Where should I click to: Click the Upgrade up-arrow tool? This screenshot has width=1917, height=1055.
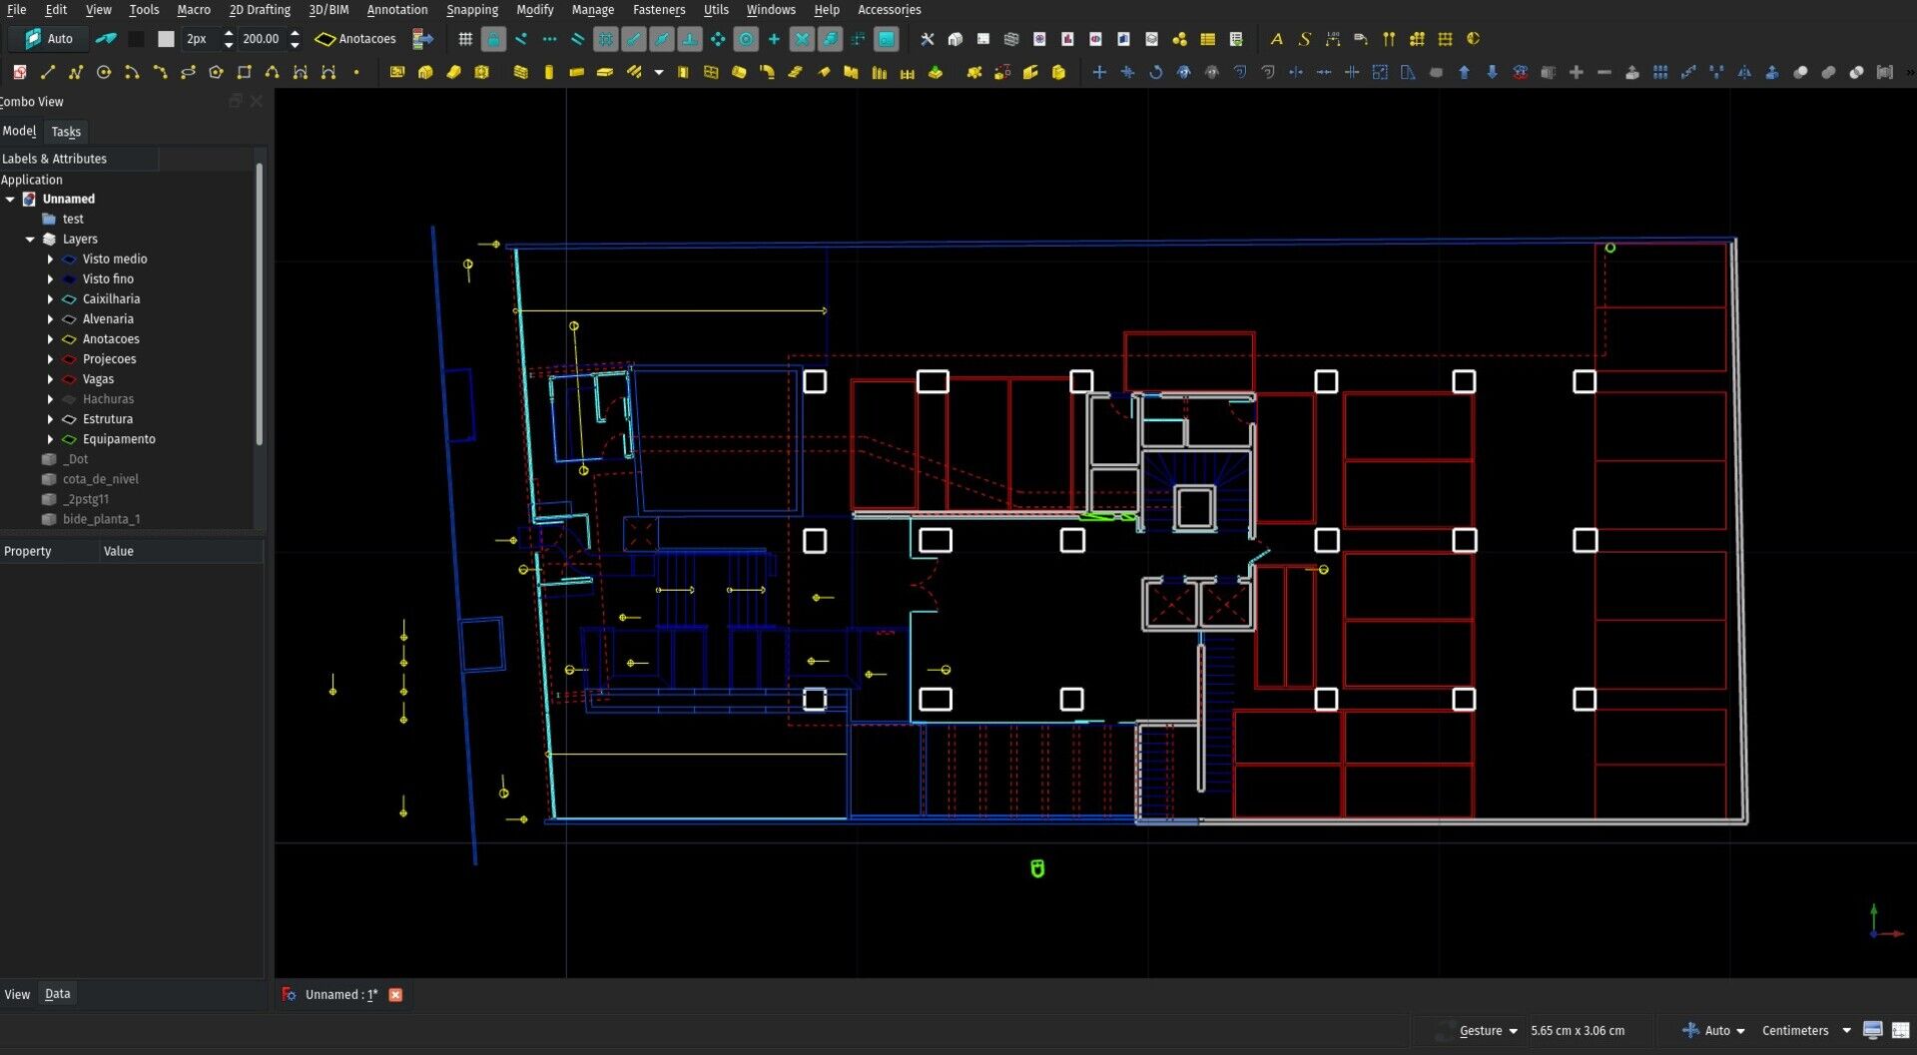point(1464,72)
